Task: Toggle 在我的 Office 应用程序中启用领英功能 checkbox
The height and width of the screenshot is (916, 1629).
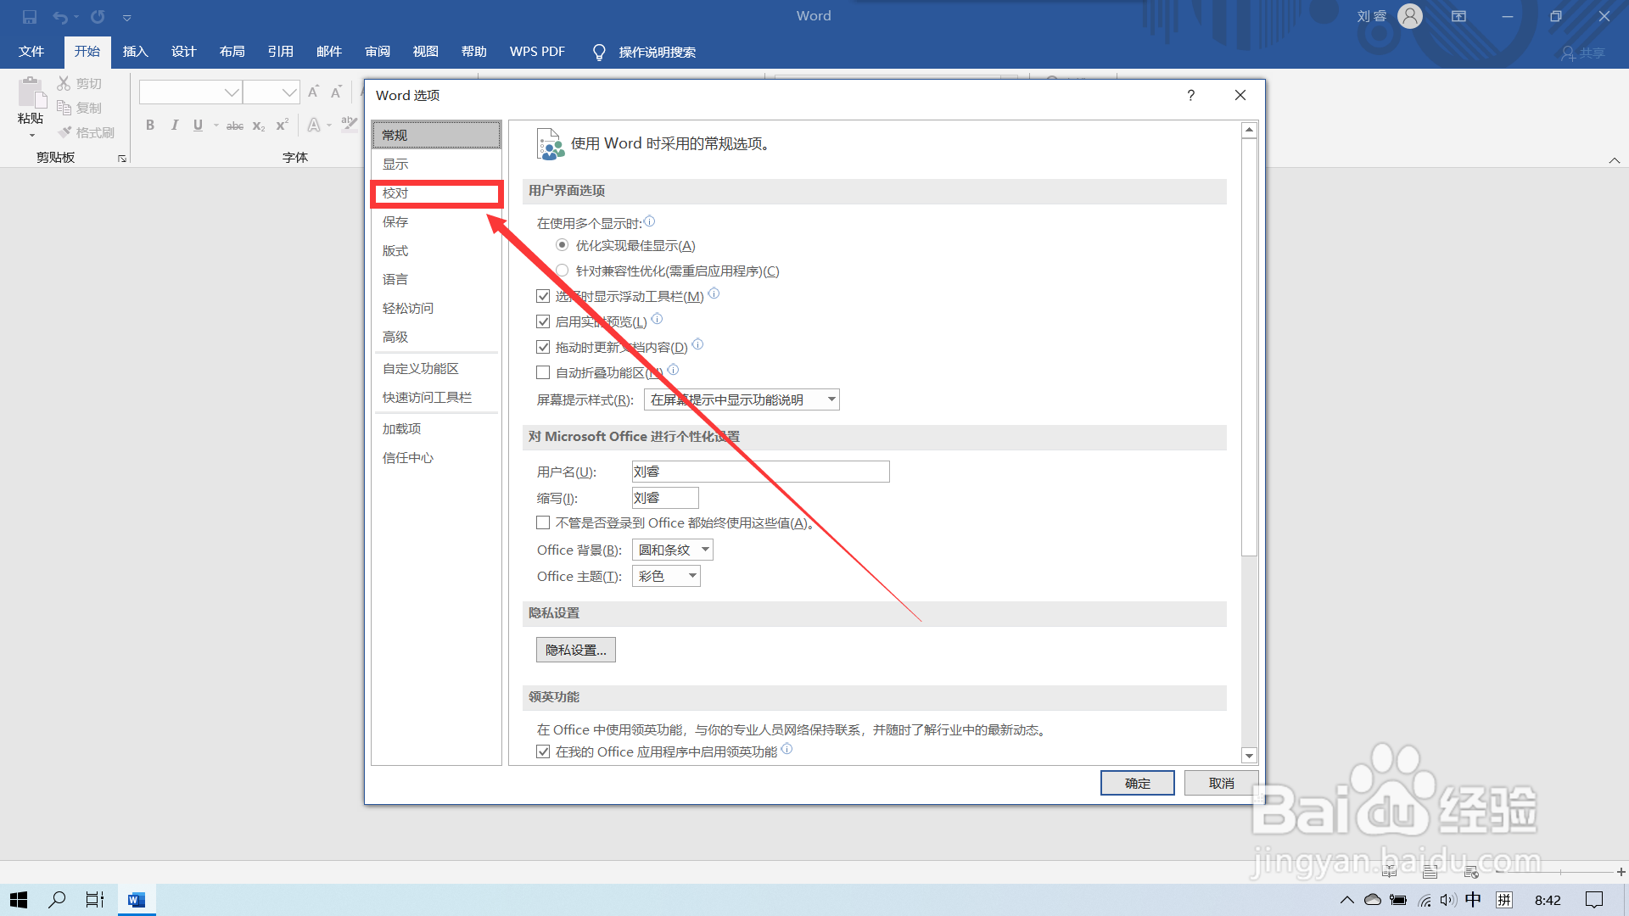Action: click(x=543, y=751)
